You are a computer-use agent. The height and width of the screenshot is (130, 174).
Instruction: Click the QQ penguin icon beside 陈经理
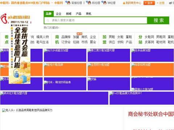[89, 3]
